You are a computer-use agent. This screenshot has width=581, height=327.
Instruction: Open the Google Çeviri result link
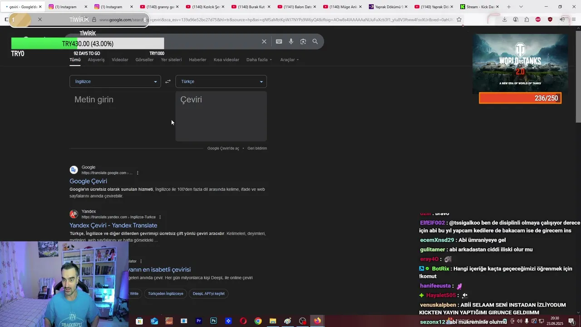(88, 181)
